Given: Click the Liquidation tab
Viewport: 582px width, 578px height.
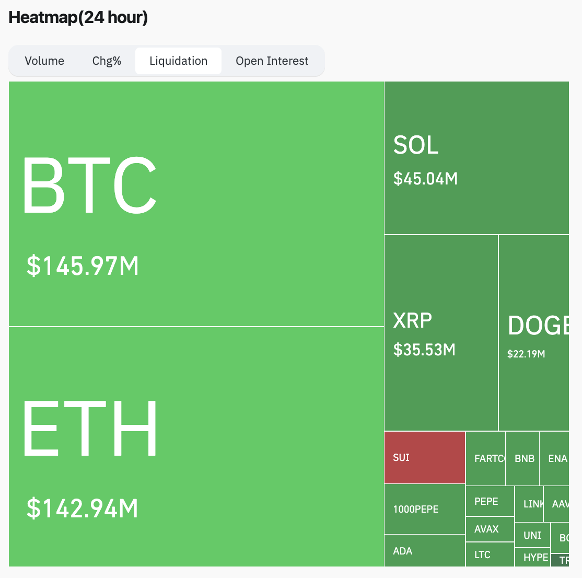Looking at the screenshot, I should [178, 61].
